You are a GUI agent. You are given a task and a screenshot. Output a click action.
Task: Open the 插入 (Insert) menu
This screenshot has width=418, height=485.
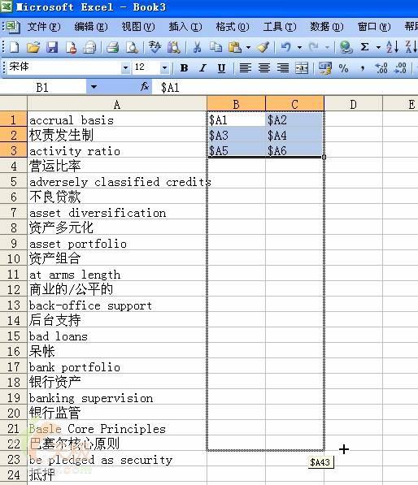click(185, 27)
